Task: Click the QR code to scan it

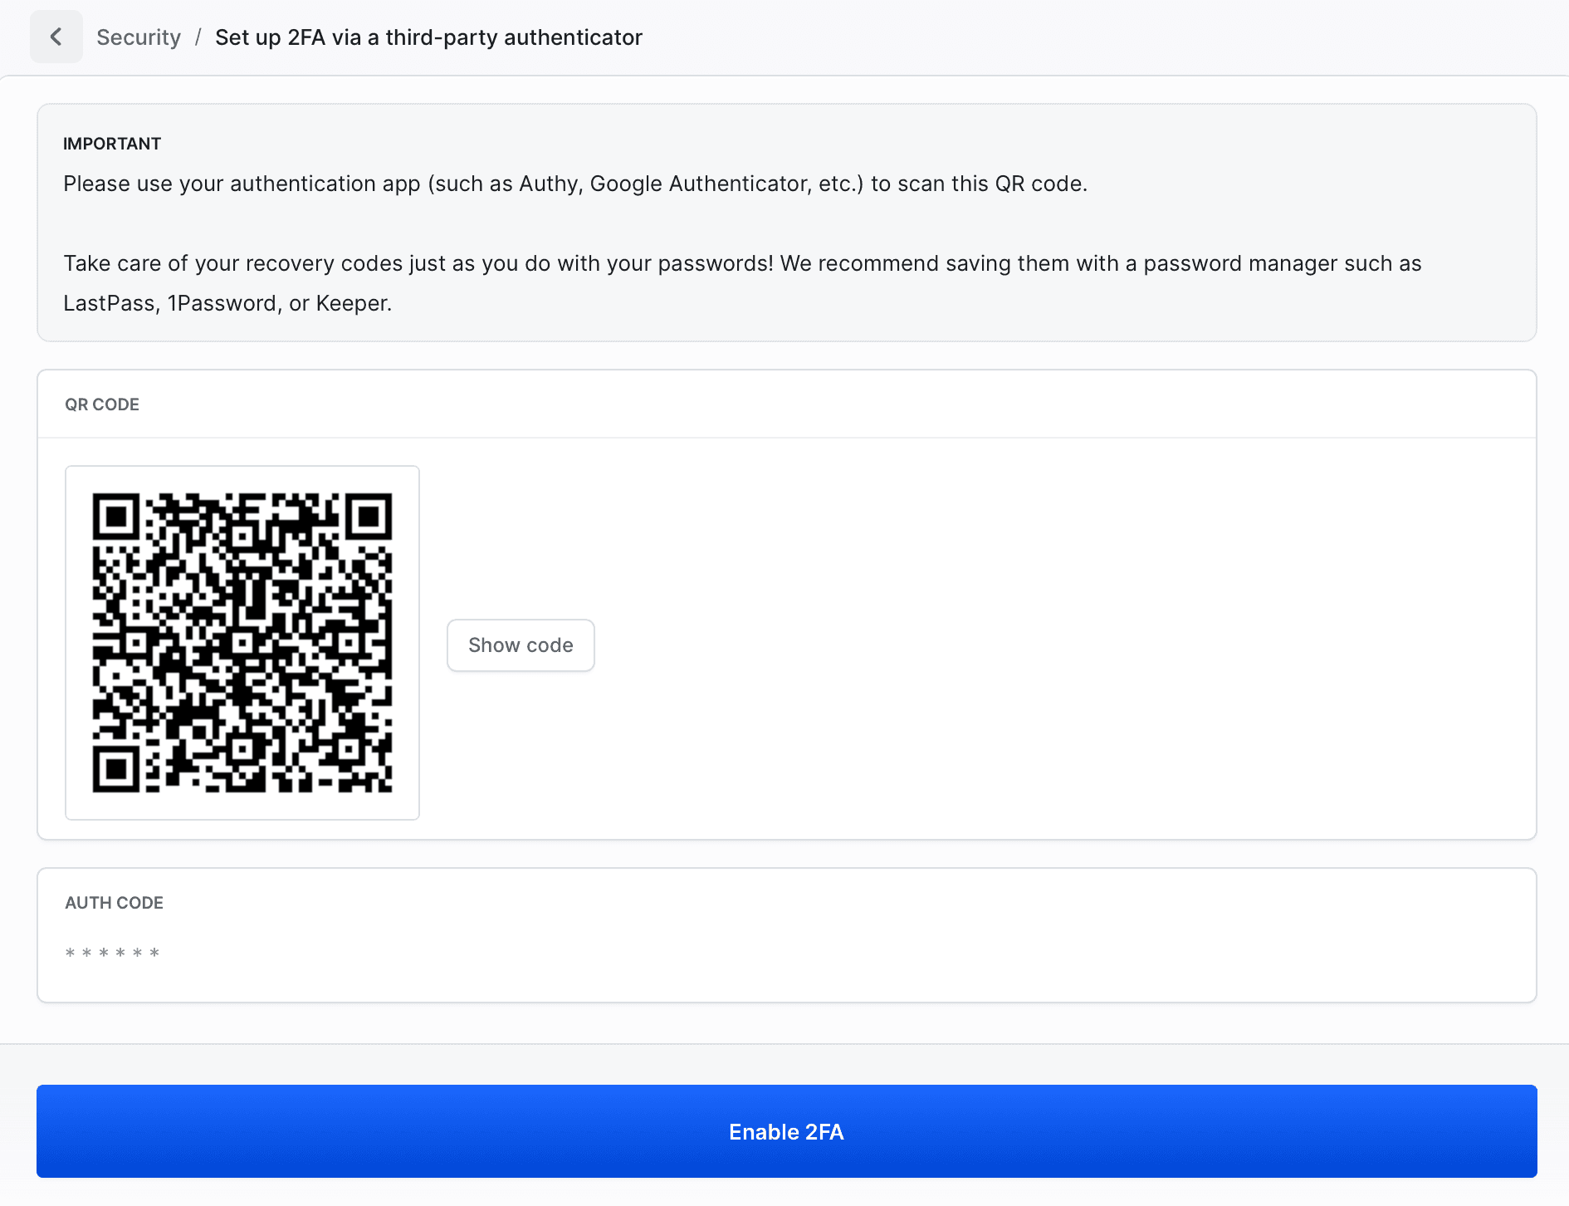Action: (242, 642)
